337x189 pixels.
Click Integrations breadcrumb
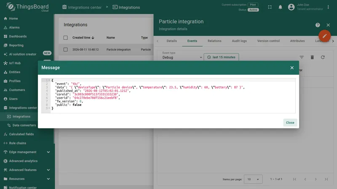point(126,7)
